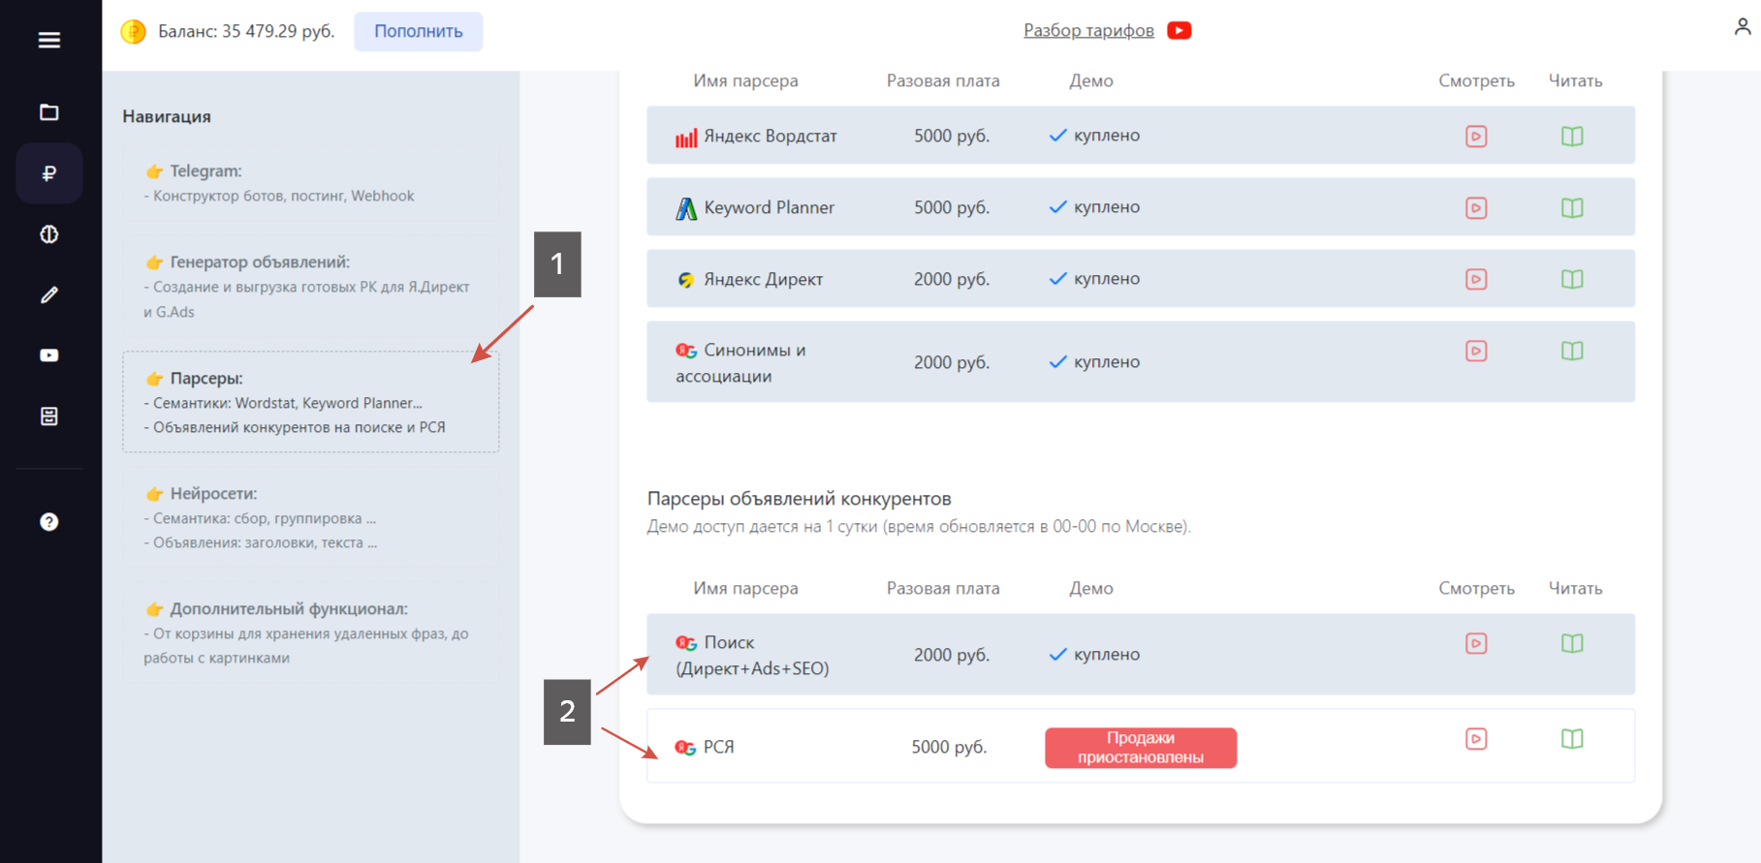This screenshot has width=1761, height=863.
Task: Click the Пополнить balance button
Action: 419,32
